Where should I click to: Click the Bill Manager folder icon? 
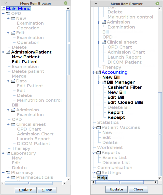coord(104,82)
